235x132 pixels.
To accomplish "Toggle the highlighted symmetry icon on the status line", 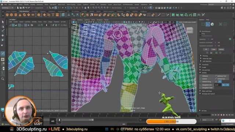I will [151, 8].
